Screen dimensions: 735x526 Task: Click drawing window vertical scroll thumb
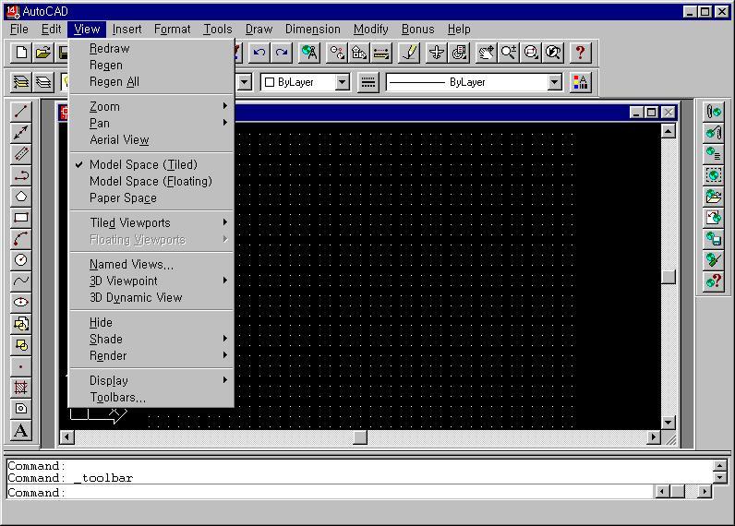(x=668, y=277)
